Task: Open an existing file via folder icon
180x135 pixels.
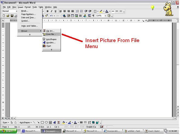Action: pos(8,16)
